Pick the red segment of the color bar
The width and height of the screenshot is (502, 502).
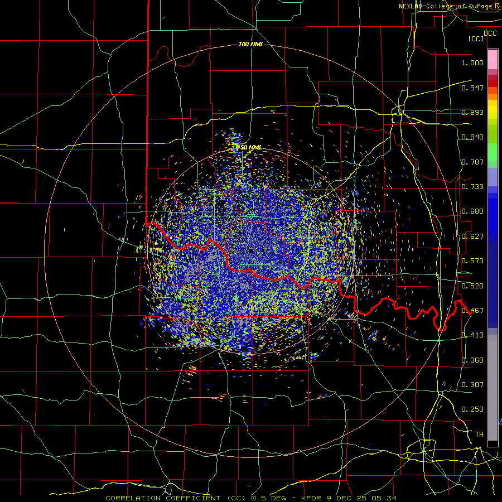click(493, 84)
